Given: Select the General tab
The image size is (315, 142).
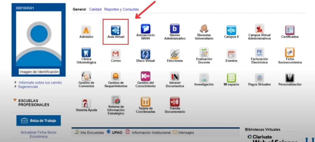Looking at the screenshot, I should (x=79, y=10).
